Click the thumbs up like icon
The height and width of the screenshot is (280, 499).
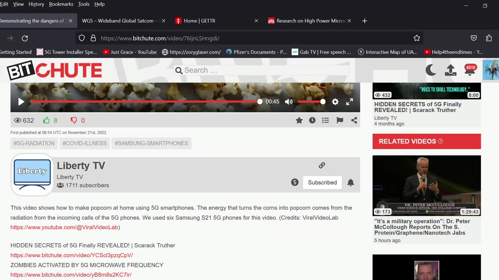[46, 121]
